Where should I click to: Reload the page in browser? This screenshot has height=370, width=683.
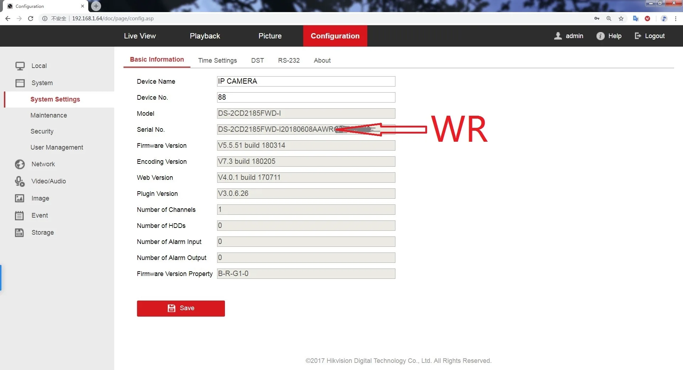[x=31, y=19]
